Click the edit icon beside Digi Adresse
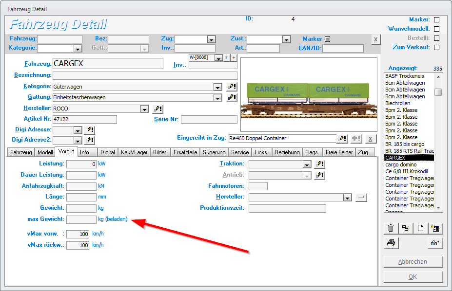Image resolution: width=452 pixels, height=291 pixels. 90,130
